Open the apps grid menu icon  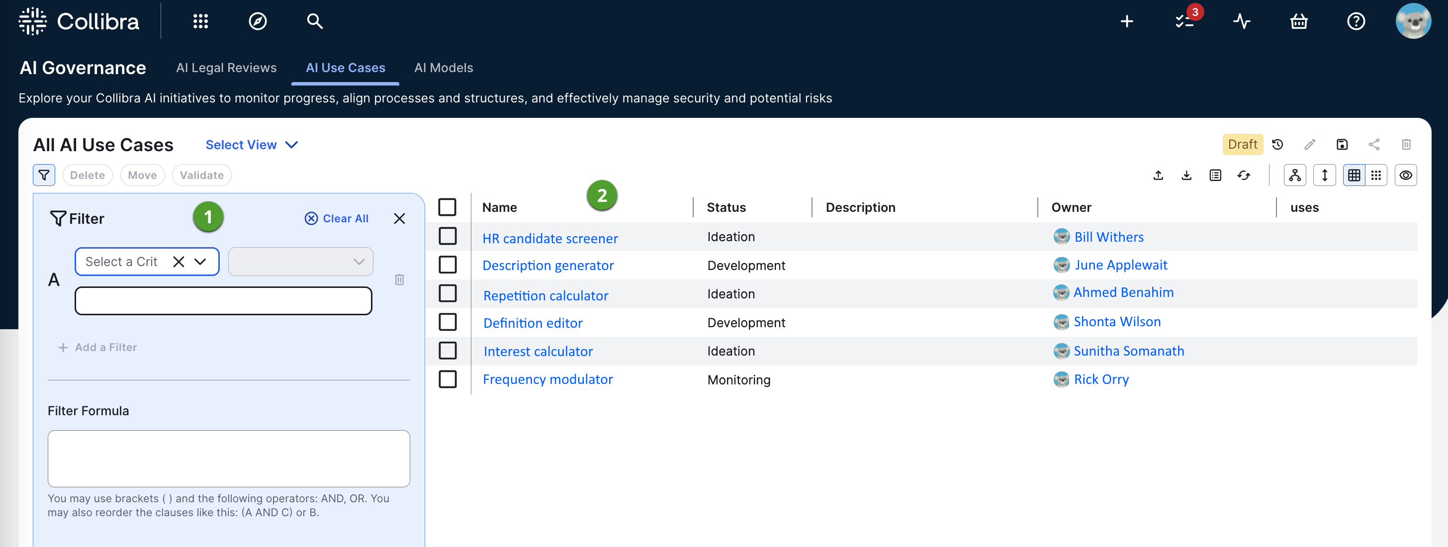pos(201,21)
